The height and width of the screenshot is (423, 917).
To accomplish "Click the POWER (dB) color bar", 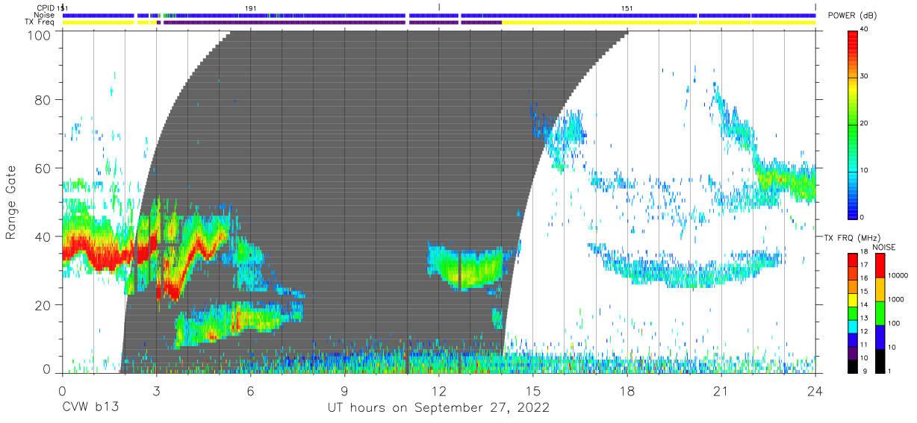I will coord(852,124).
